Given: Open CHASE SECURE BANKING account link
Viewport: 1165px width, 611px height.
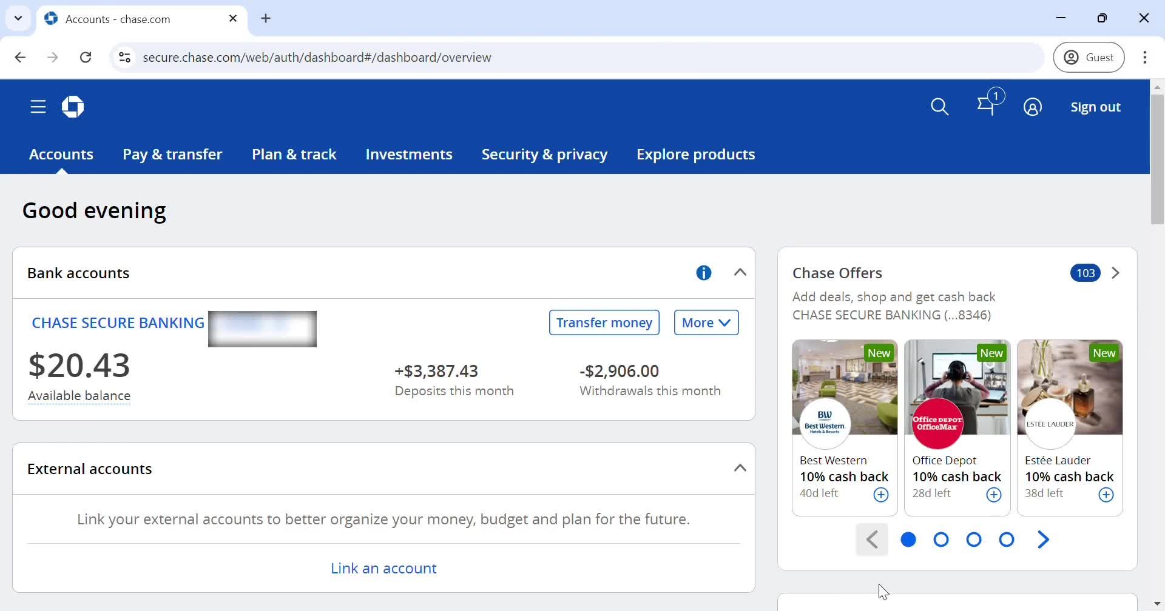Looking at the screenshot, I should click(118, 323).
